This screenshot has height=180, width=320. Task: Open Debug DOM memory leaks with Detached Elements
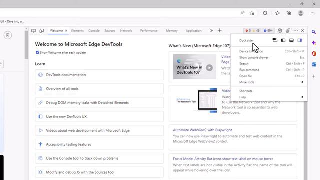pos(99,103)
